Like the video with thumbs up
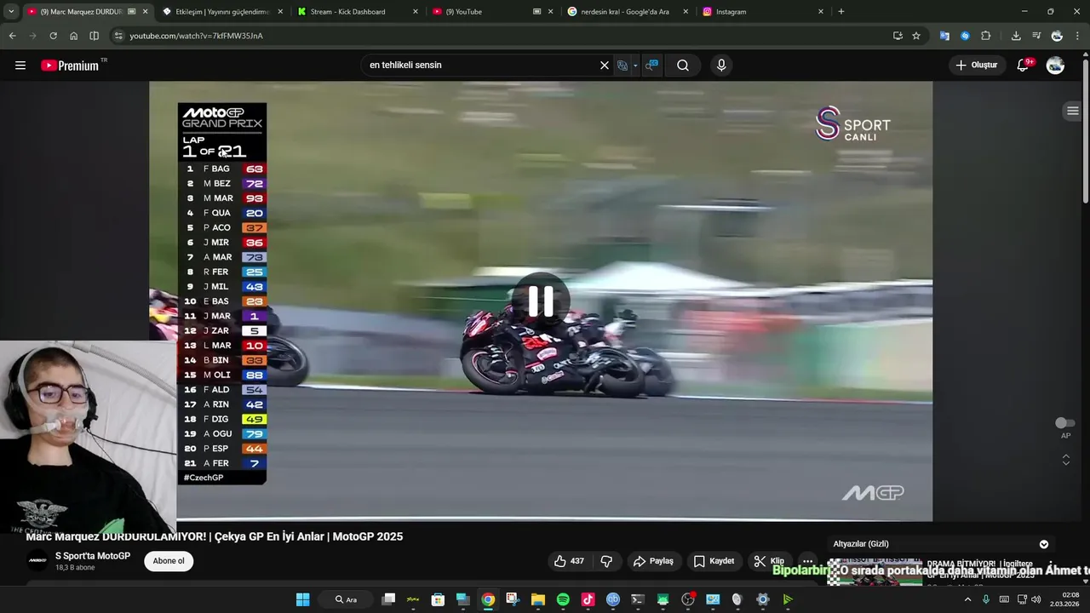1090x613 pixels. click(x=569, y=561)
